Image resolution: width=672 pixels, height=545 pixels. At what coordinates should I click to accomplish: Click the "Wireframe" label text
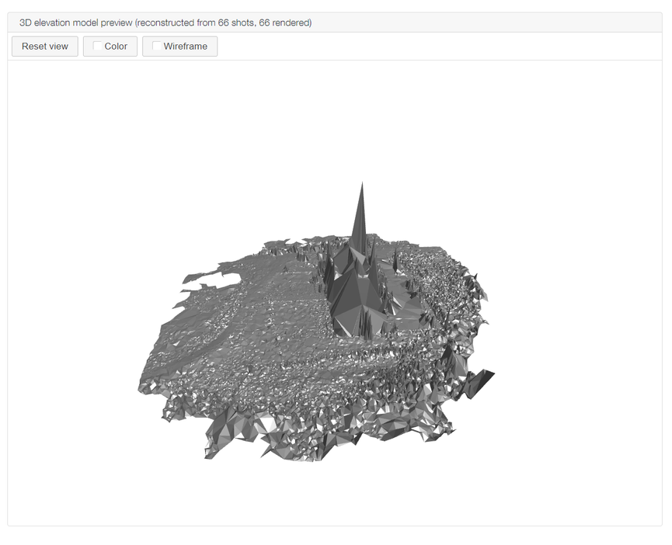[186, 47]
